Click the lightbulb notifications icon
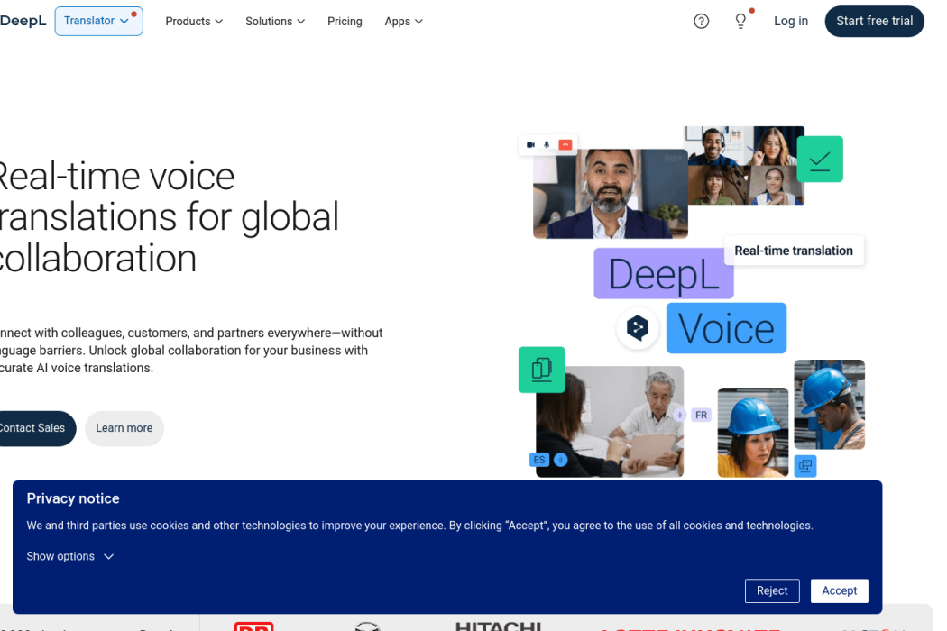 click(740, 21)
